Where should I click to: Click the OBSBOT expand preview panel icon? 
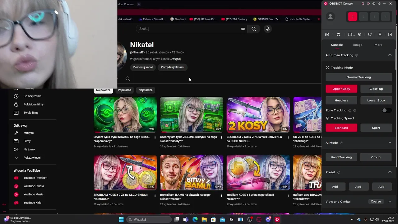click(x=390, y=35)
